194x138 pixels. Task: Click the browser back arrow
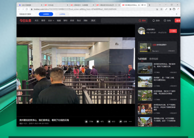[19, 9]
